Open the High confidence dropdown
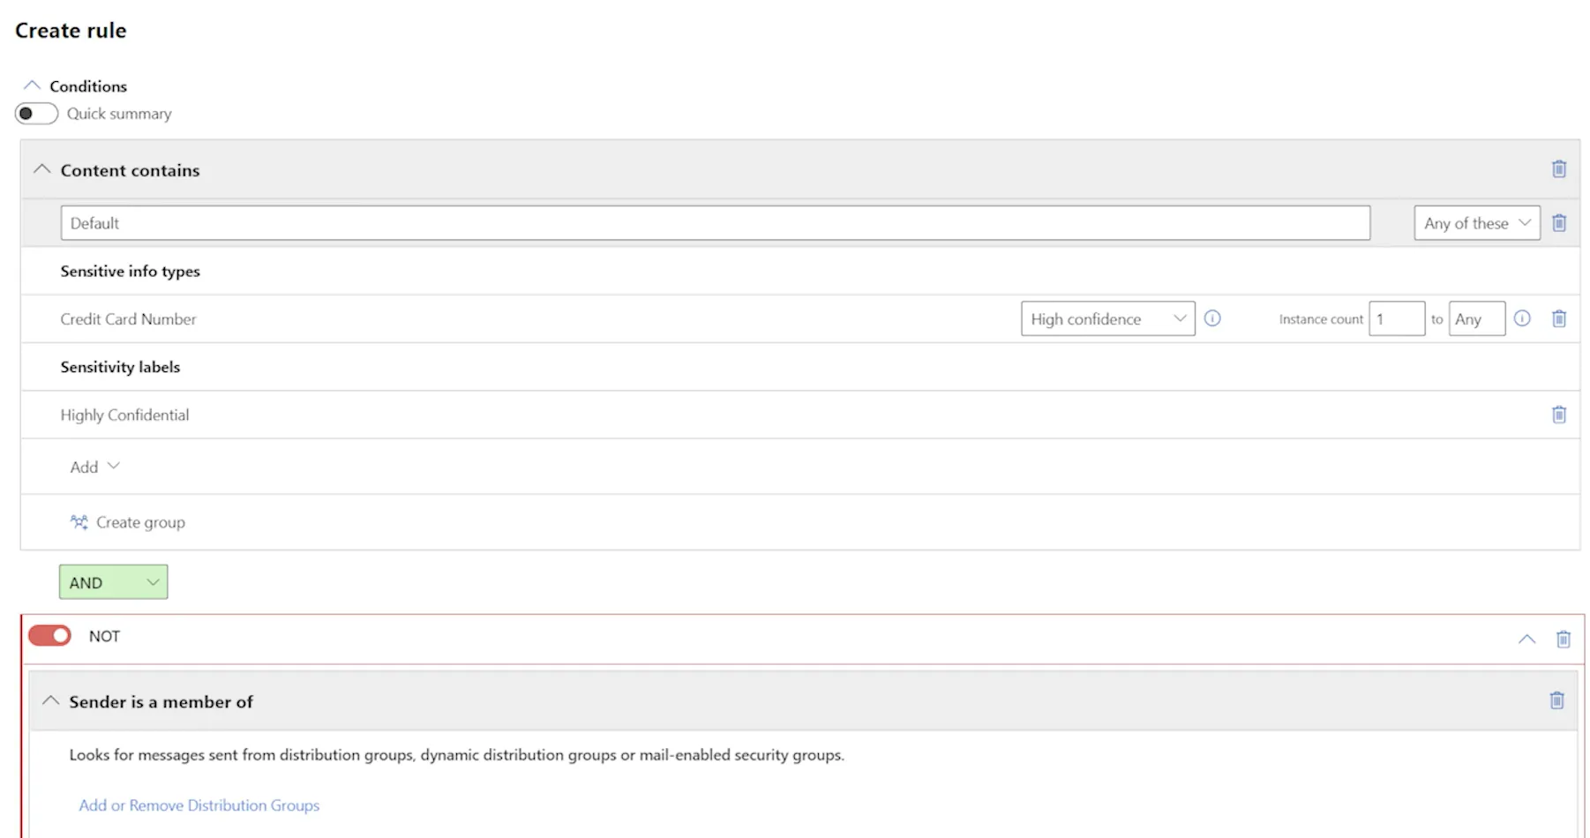The image size is (1590, 838). pos(1107,318)
